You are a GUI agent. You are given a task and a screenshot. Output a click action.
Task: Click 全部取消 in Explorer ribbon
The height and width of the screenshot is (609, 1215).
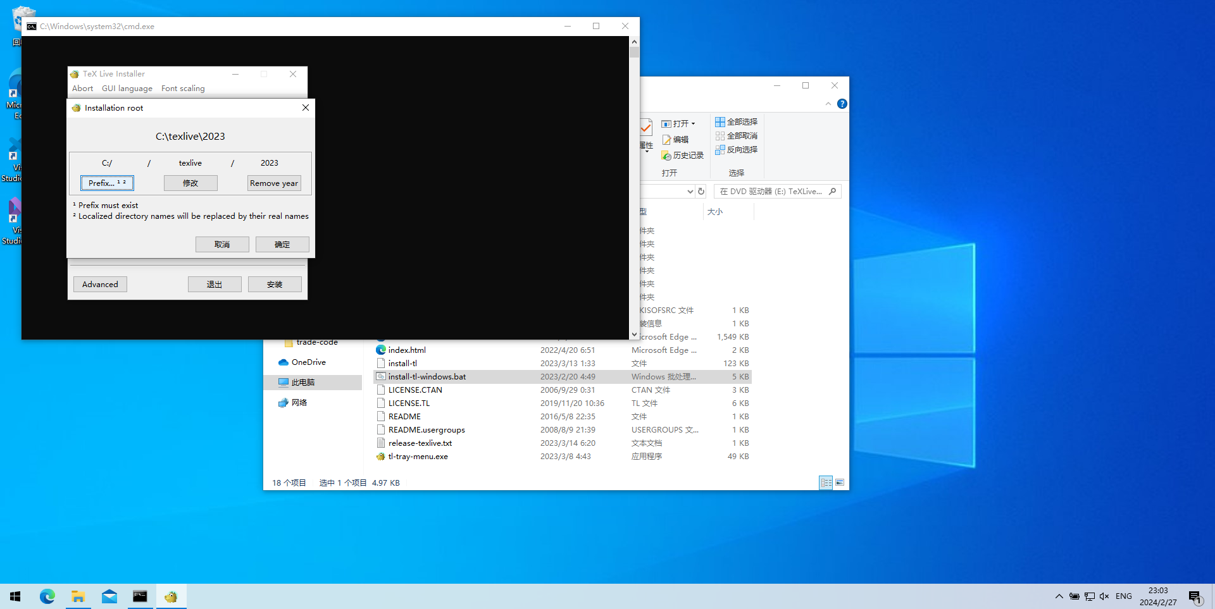coord(736,135)
